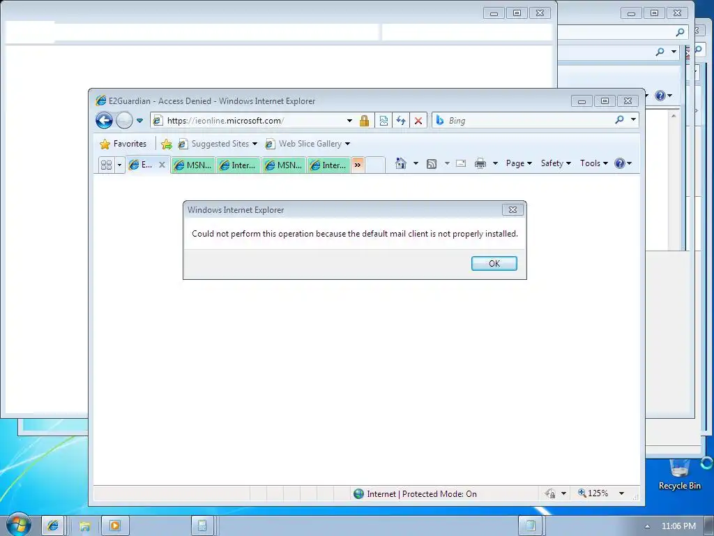Click the Calculator taskbar icon
The width and height of the screenshot is (714, 536).
click(202, 526)
